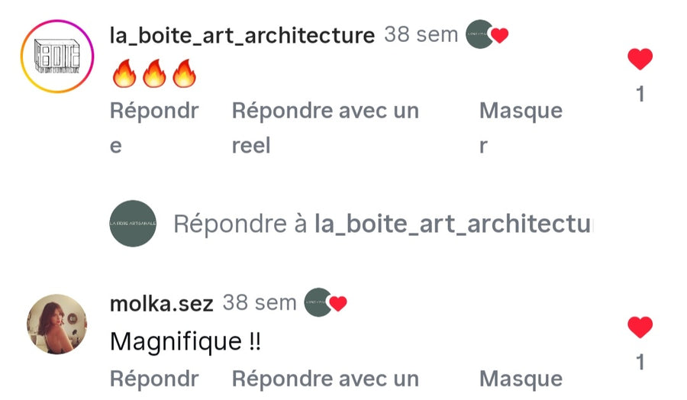Open la_boite_art_architecture profile picture

[57, 56]
